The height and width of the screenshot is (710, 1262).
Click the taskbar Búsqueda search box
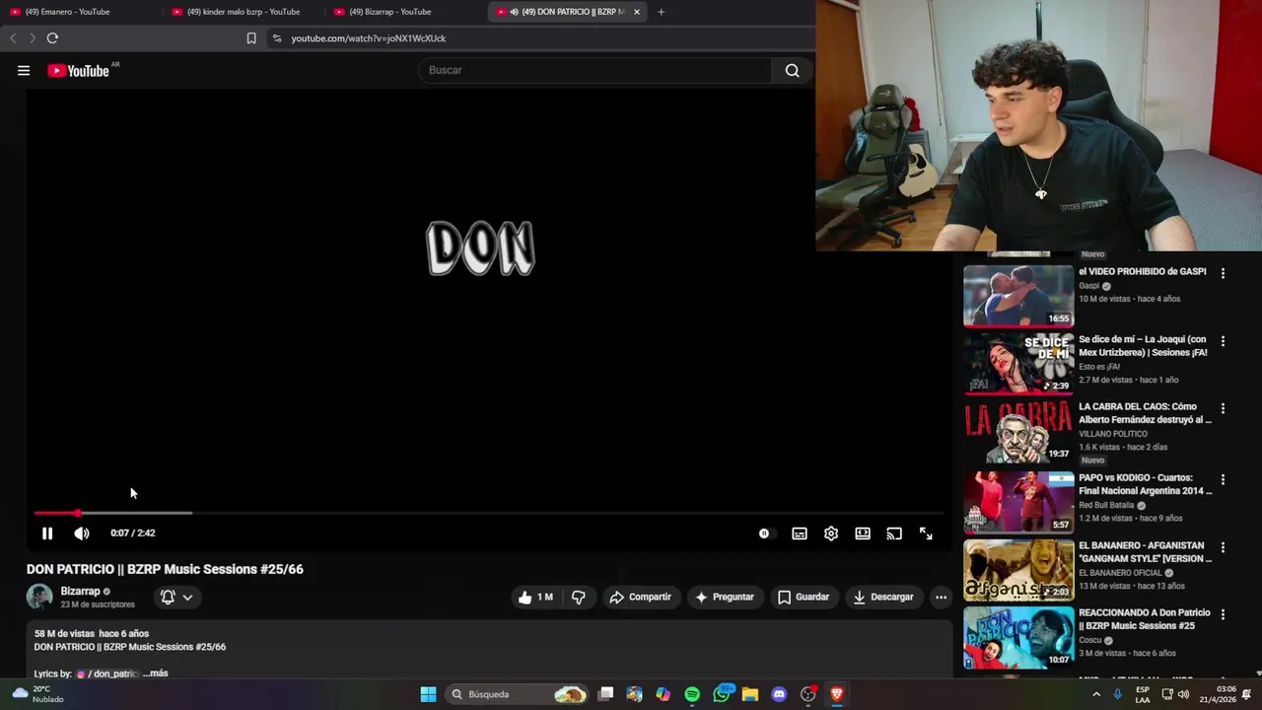pyautogui.click(x=517, y=694)
